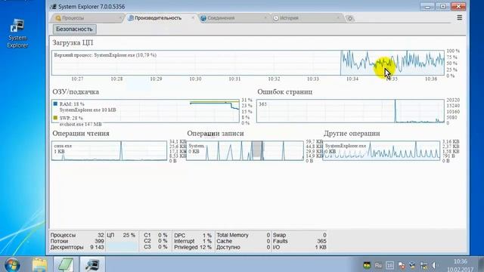Open the Windows Start menu
Screen dimensions: 484x272
pos(12,264)
